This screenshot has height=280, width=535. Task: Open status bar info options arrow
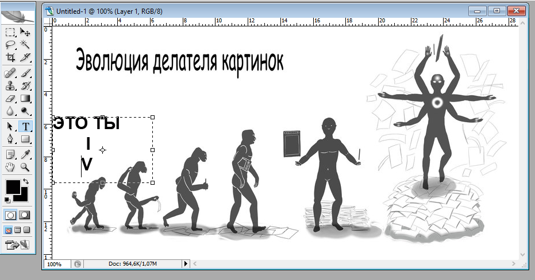point(186,264)
